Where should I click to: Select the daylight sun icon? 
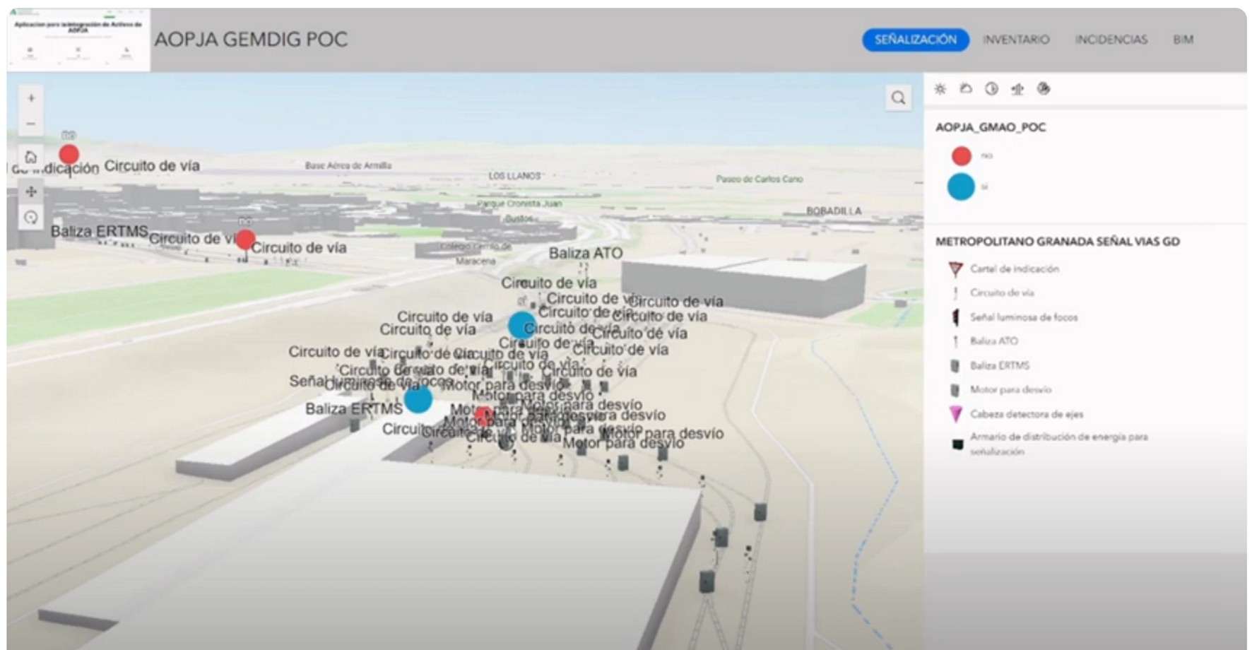pos(940,89)
